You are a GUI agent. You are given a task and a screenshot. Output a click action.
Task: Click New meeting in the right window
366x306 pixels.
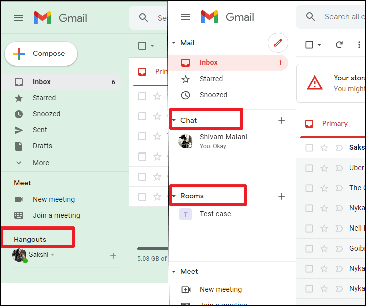(221, 290)
